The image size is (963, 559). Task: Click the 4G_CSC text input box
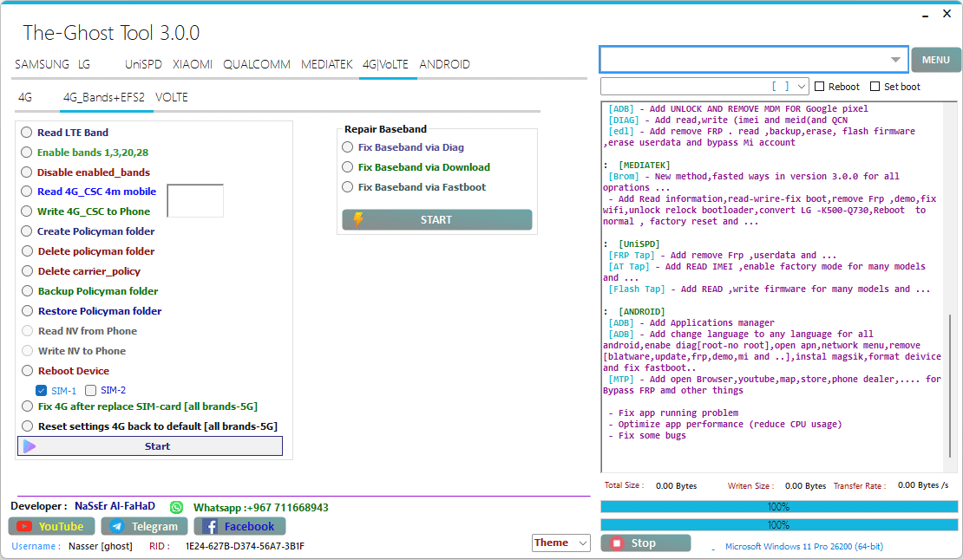pyautogui.click(x=195, y=201)
